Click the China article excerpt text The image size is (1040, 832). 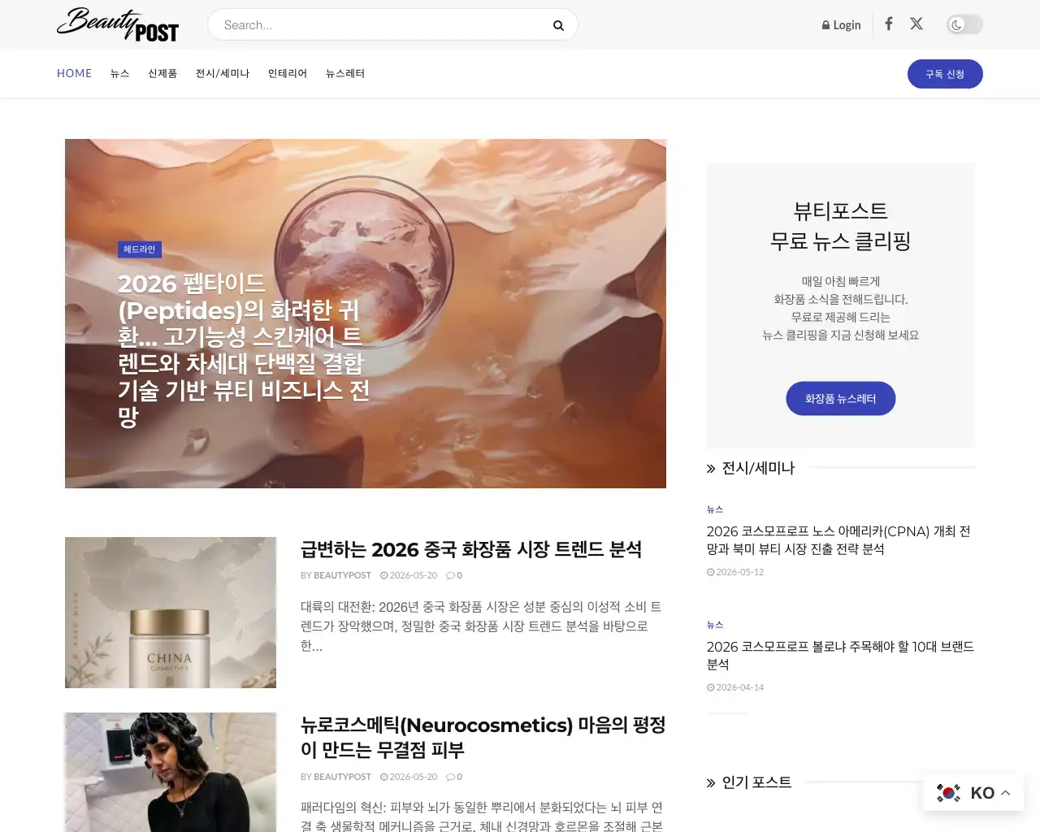tap(481, 626)
